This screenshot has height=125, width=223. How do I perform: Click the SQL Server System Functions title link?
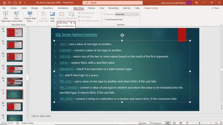click(x=76, y=34)
